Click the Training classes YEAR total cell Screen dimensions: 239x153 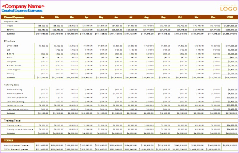(x=230, y=125)
